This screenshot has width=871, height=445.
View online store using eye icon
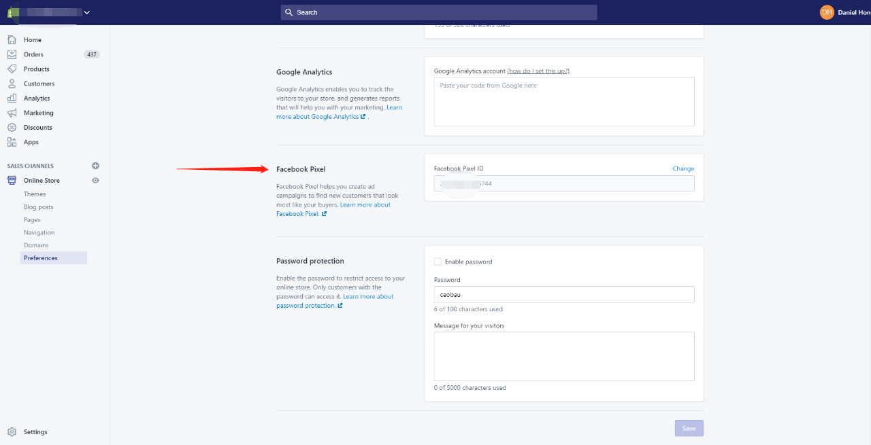95,181
